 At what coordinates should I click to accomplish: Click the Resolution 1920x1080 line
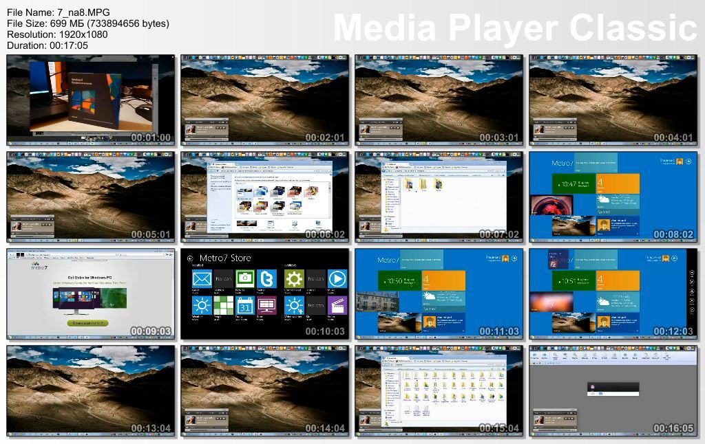[x=57, y=34]
